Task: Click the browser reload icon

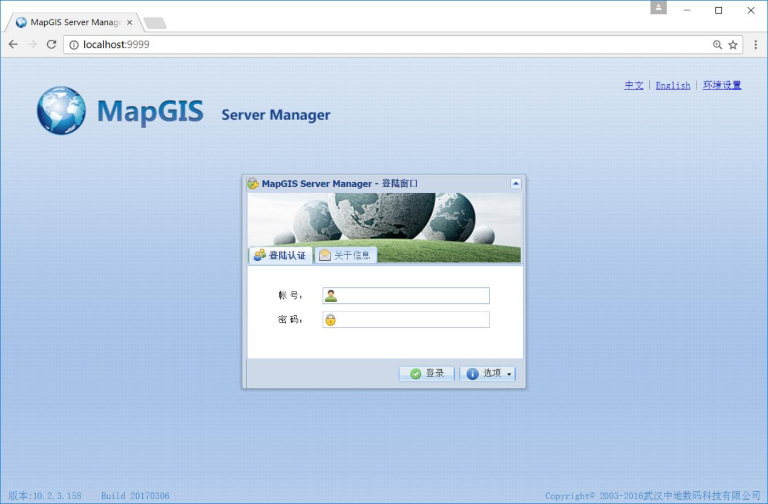Action: tap(51, 44)
